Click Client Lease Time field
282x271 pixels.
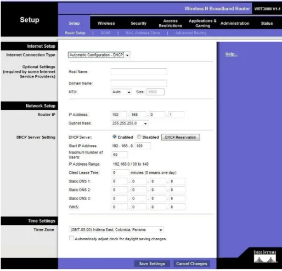click(x=120, y=173)
